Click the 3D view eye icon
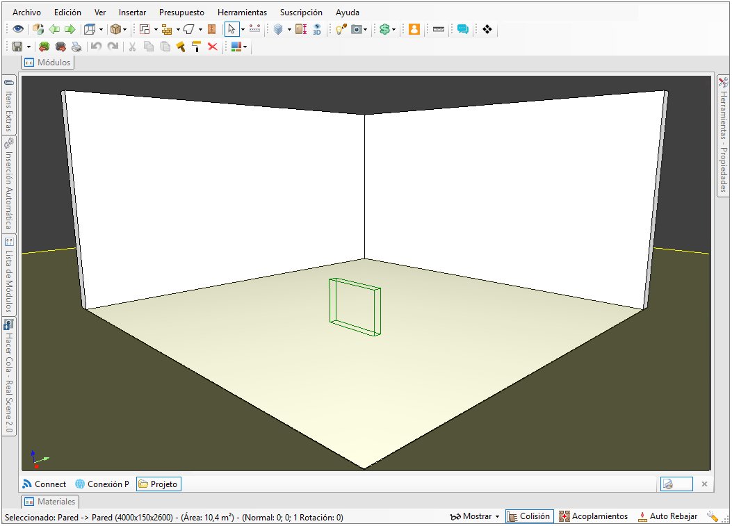The image size is (732, 526). 317,29
